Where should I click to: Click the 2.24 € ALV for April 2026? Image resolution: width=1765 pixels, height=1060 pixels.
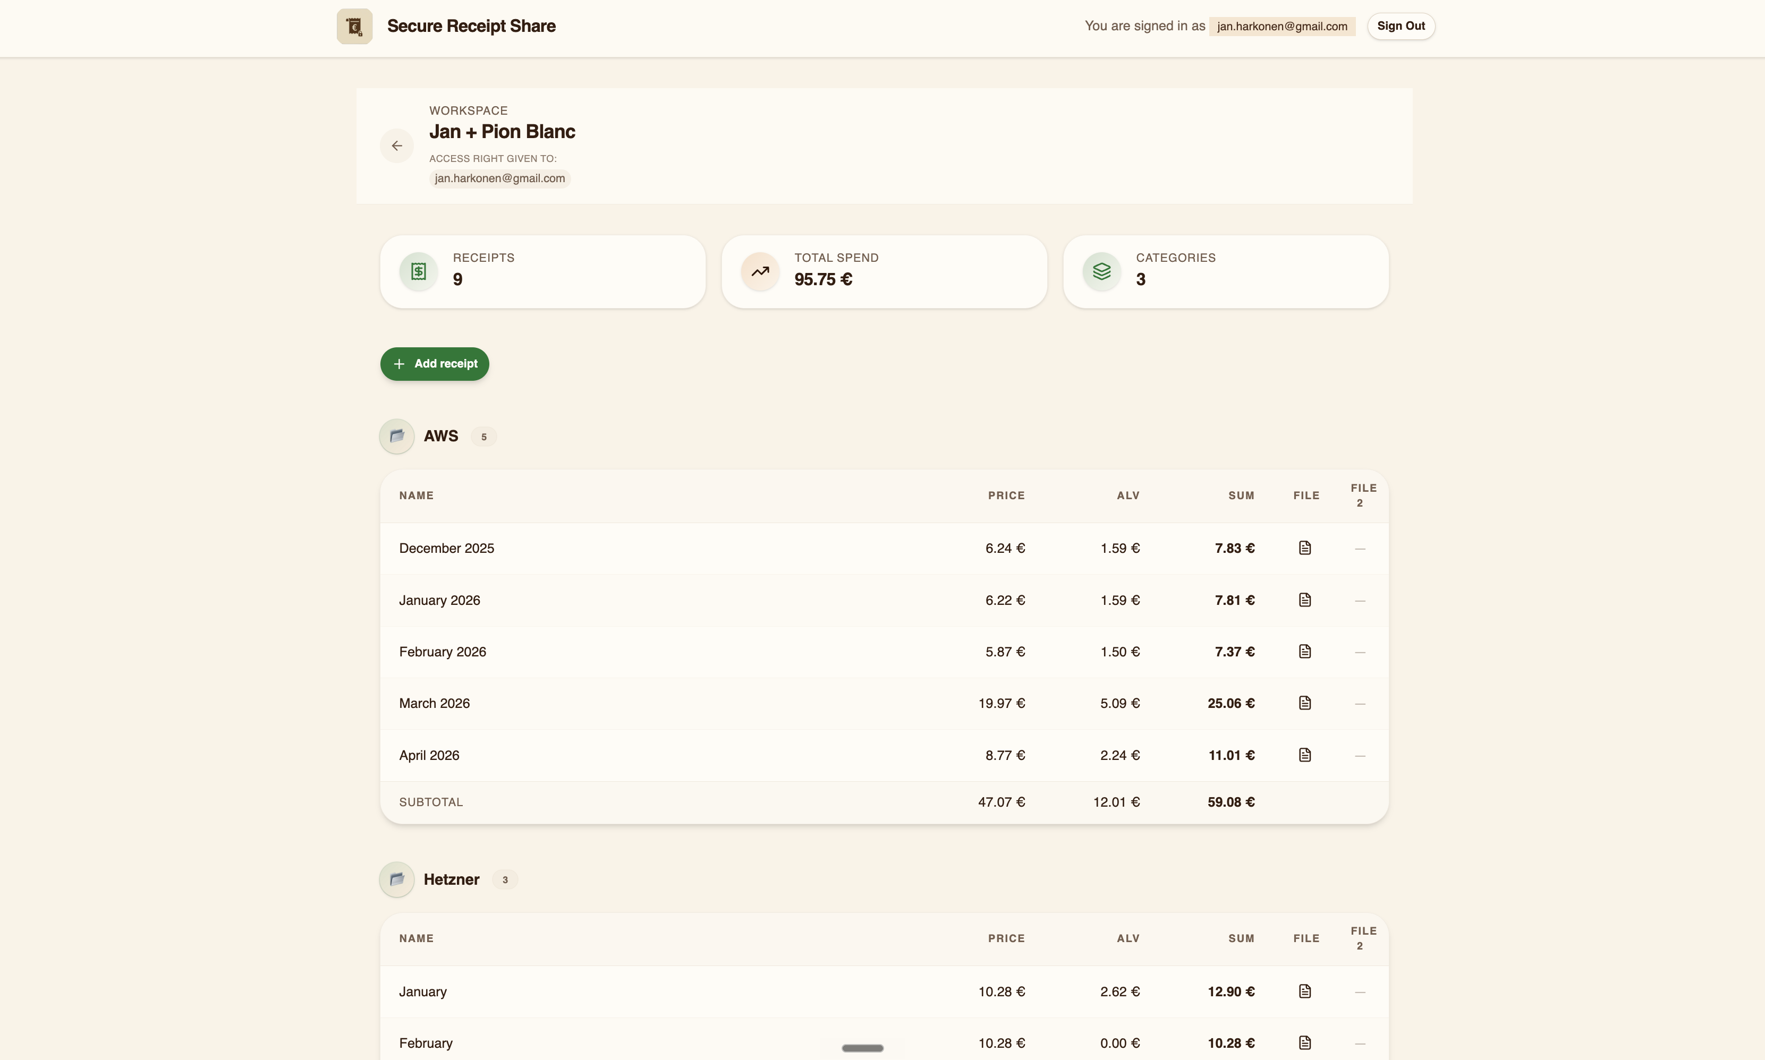[x=1120, y=755]
